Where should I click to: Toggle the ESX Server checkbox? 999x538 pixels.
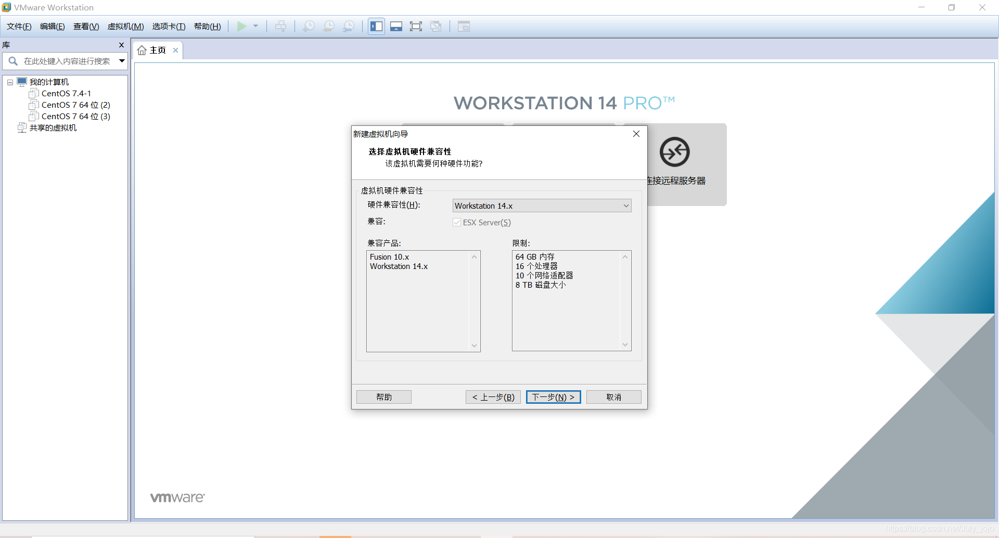[457, 223]
